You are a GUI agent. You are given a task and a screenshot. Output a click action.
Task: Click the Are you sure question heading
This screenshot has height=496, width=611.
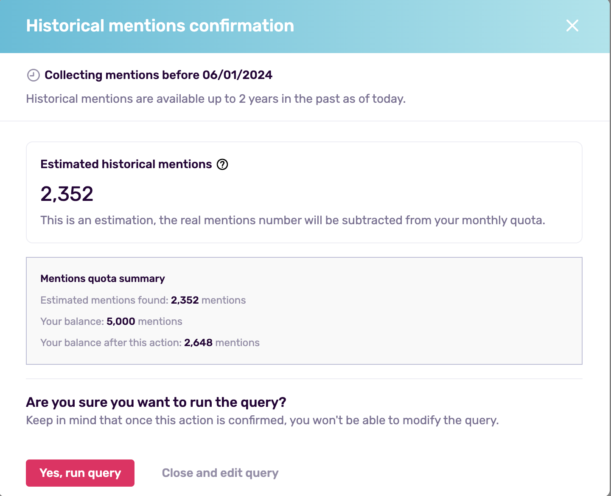pyautogui.click(x=156, y=402)
